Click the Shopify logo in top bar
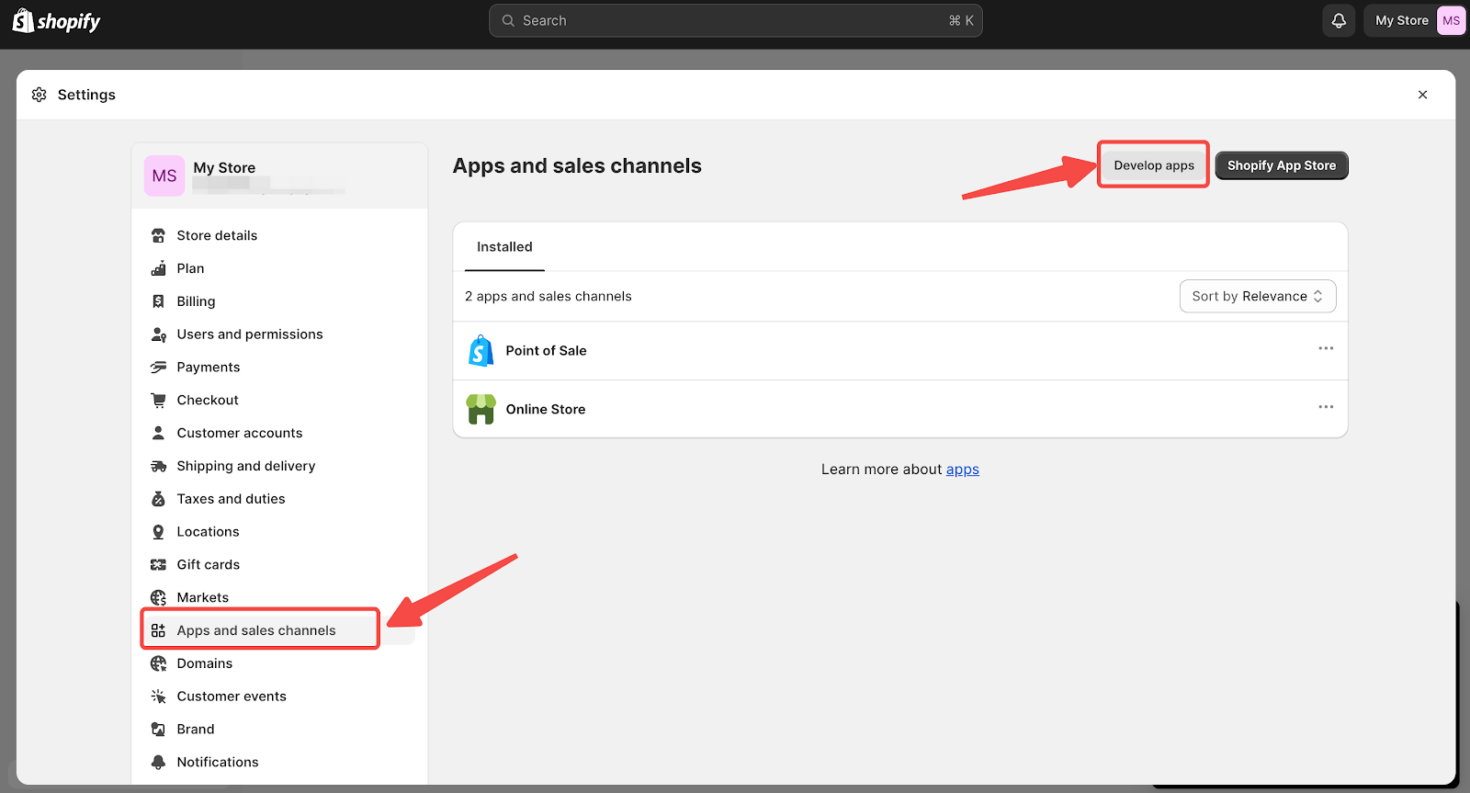Image resolution: width=1470 pixels, height=793 pixels. pyautogui.click(x=56, y=21)
